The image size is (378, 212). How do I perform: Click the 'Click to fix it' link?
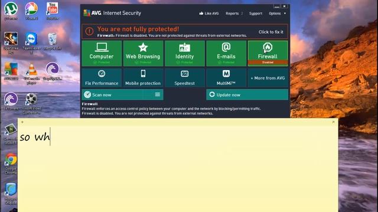click(271, 32)
